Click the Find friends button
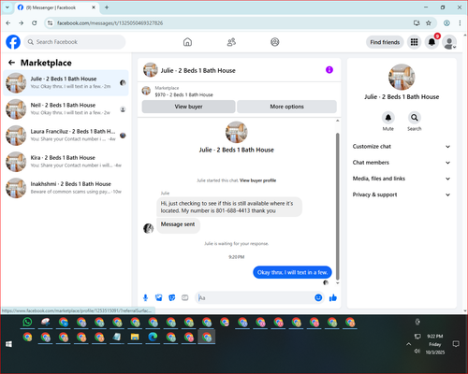468x374 pixels. [385, 42]
